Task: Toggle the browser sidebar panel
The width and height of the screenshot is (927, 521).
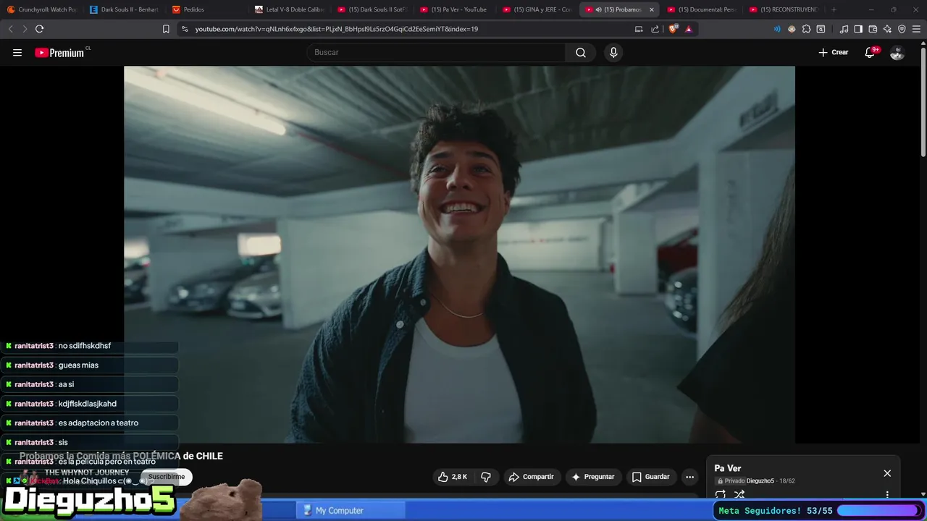Action: (858, 29)
